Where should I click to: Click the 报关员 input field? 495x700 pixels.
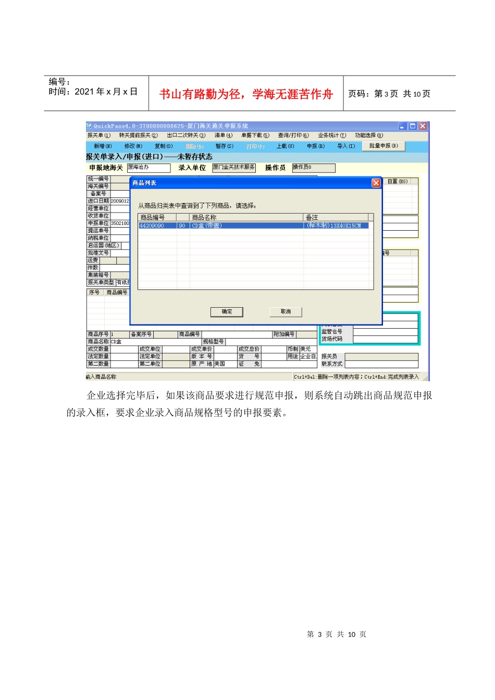(x=381, y=357)
